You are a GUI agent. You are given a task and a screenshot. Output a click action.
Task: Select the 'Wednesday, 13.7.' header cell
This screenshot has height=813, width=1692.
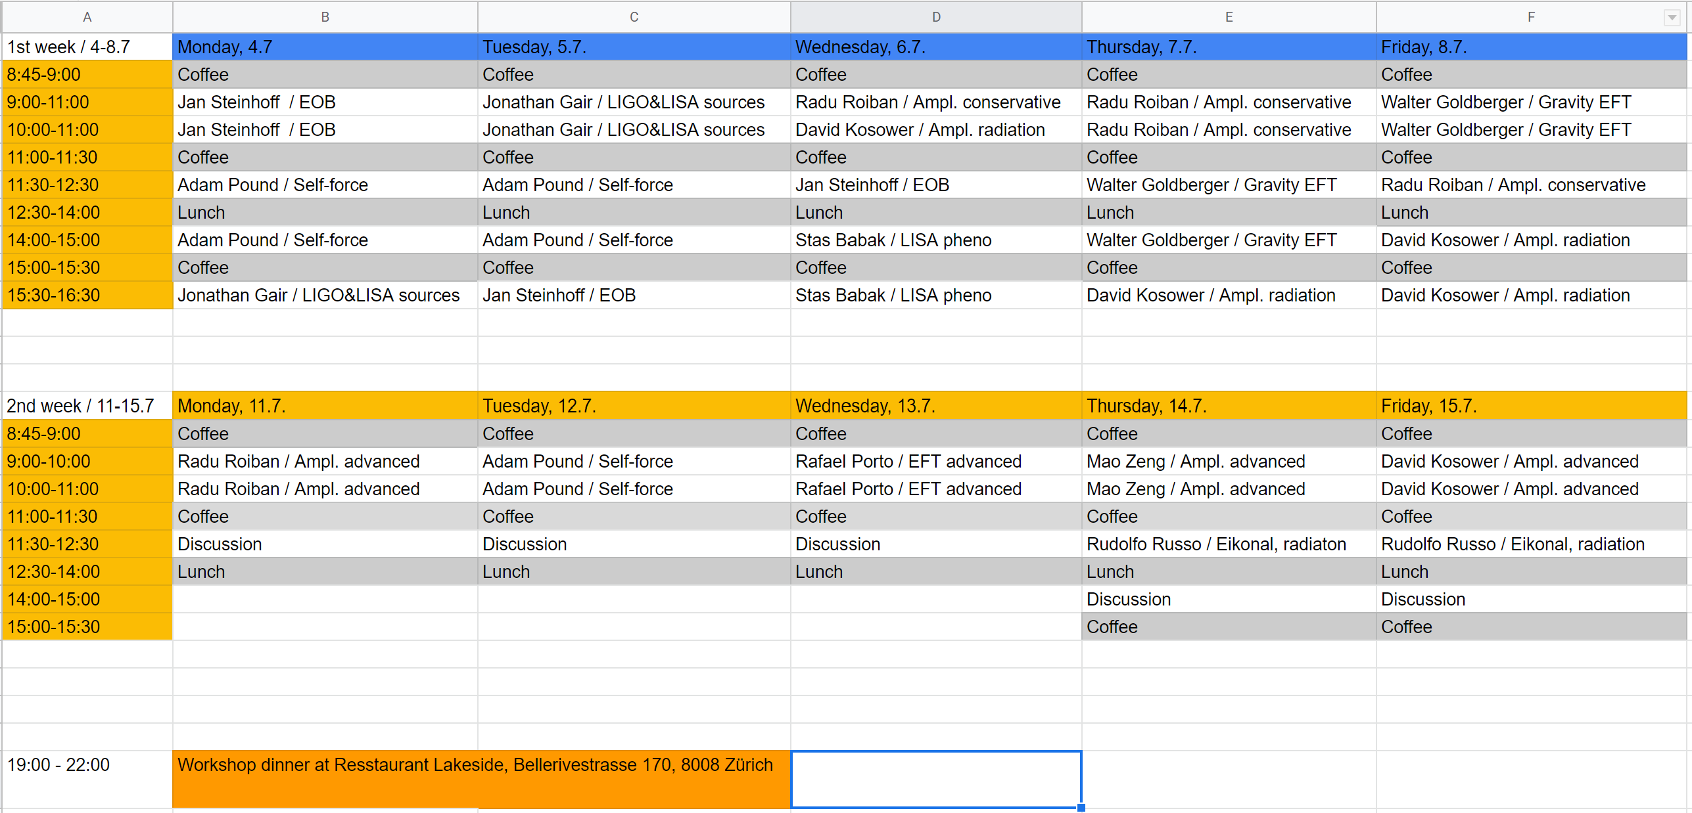click(x=936, y=406)
